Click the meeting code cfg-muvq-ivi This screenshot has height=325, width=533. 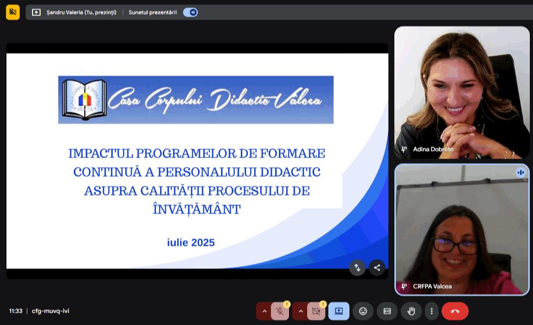[x=50, y=311]
